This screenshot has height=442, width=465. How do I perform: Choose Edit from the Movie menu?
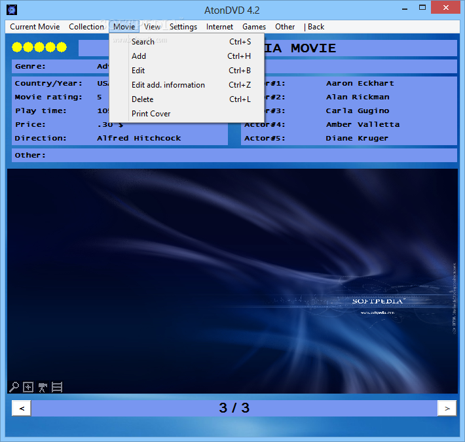187,71
